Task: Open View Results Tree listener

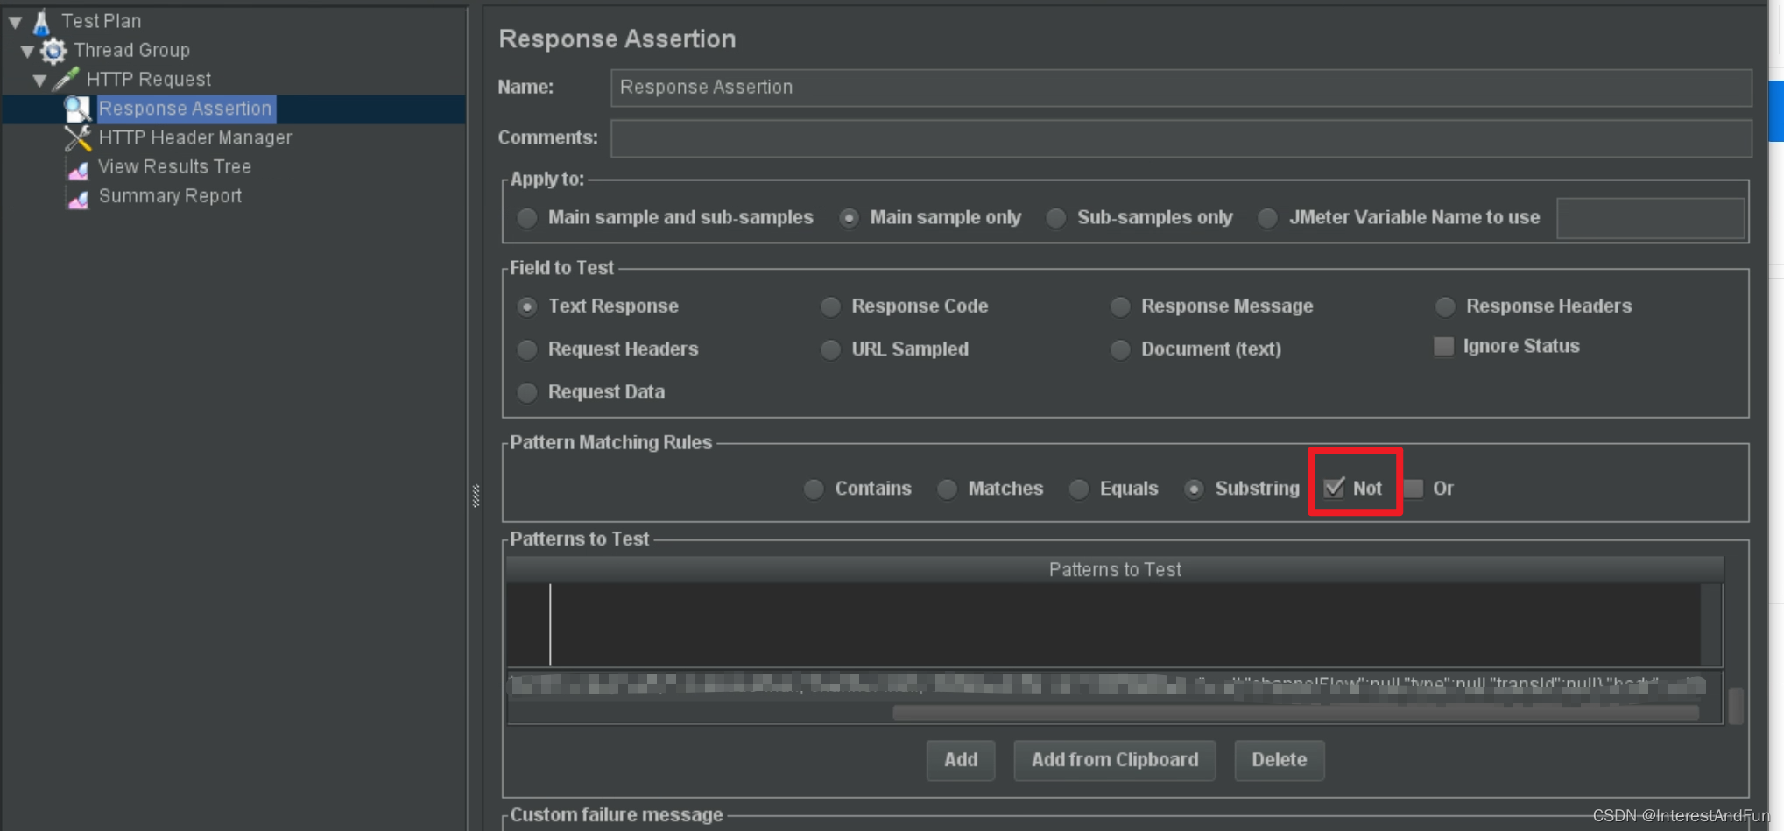Action: pos(174,166)
